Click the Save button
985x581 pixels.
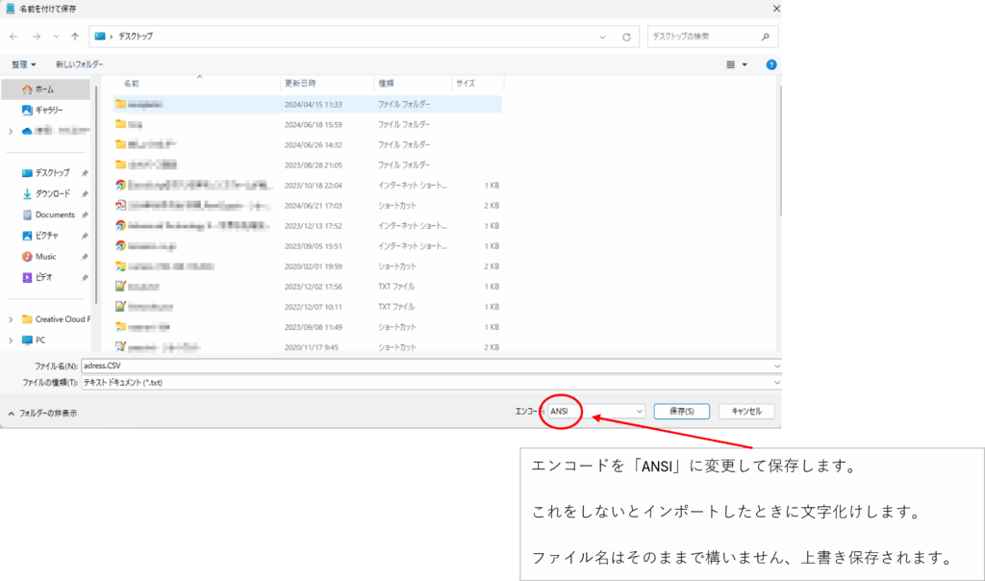click(x=681, y=411)
